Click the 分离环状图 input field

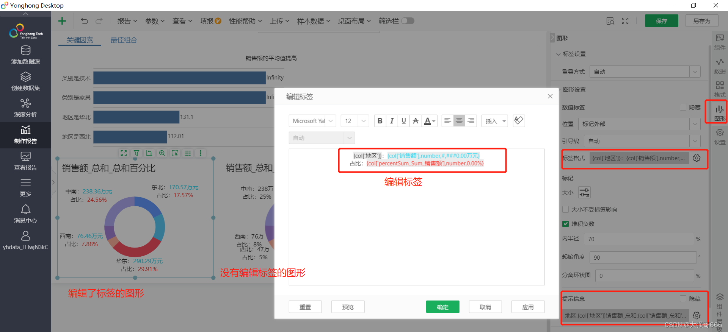pyautogui.click(x=645, y=276)
